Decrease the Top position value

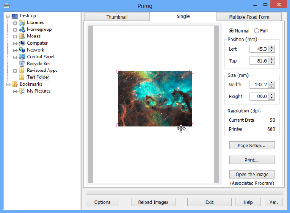[271, 62]
